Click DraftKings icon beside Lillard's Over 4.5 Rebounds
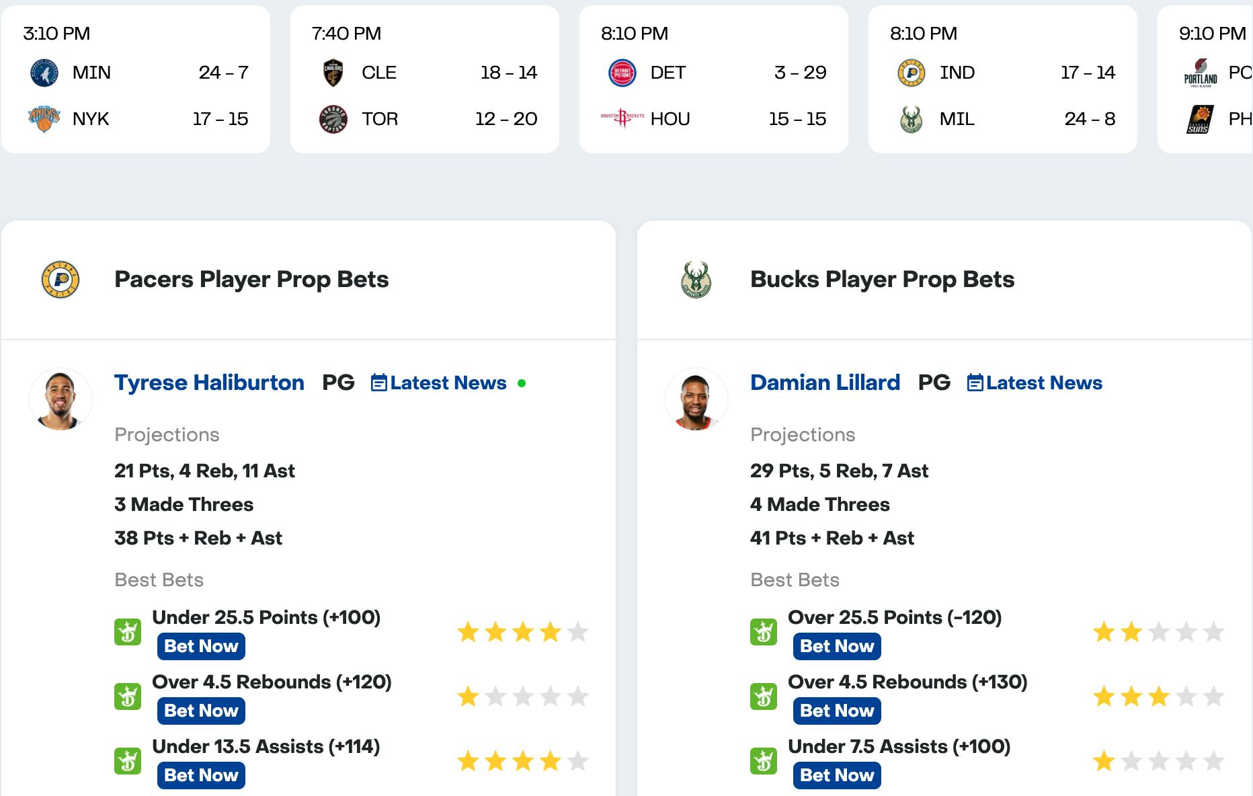The image size is (1253, 796). (x=764, y=696)
